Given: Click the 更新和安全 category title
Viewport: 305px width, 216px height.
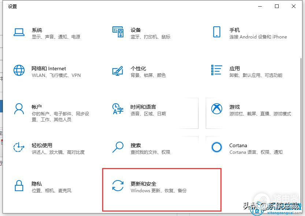Looking at the screenshot, I should (x=144, y=184).
